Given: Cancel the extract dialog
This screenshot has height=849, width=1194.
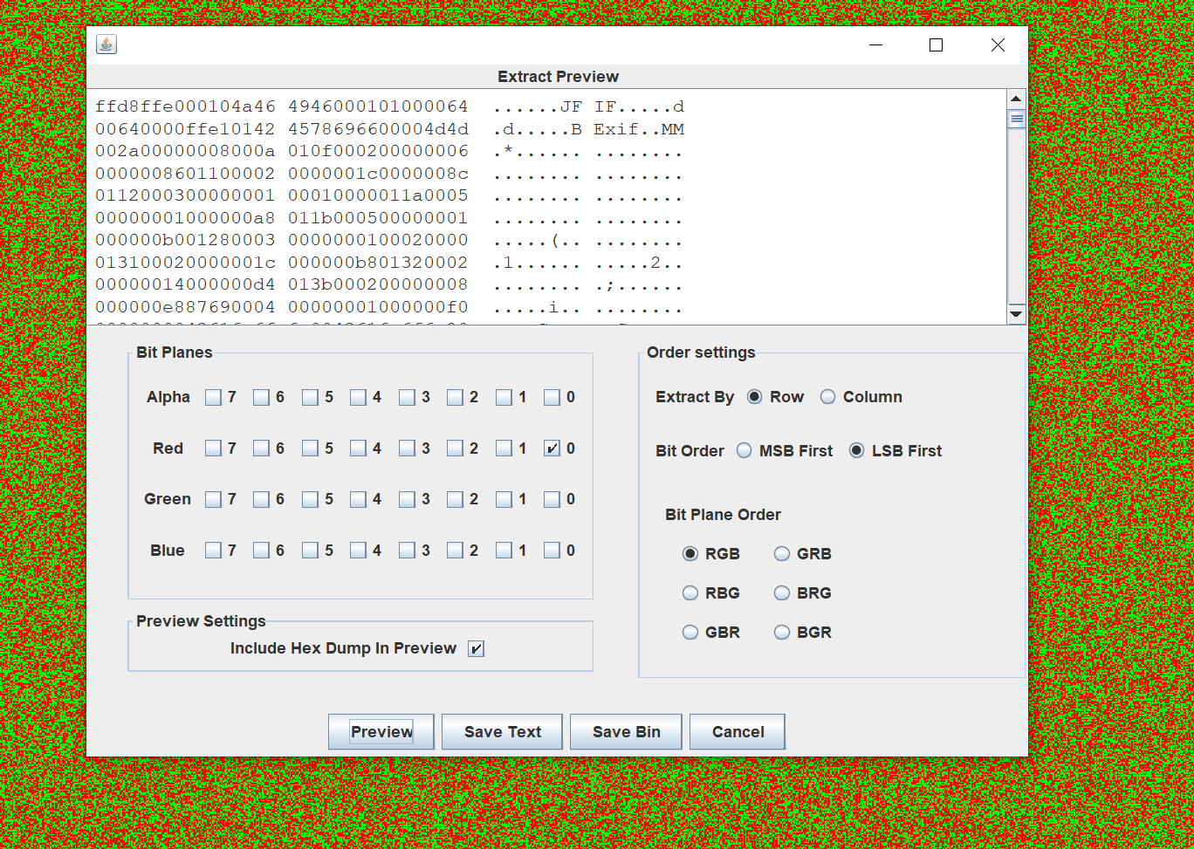Looking at the screenshot, I should coord(738,731).
